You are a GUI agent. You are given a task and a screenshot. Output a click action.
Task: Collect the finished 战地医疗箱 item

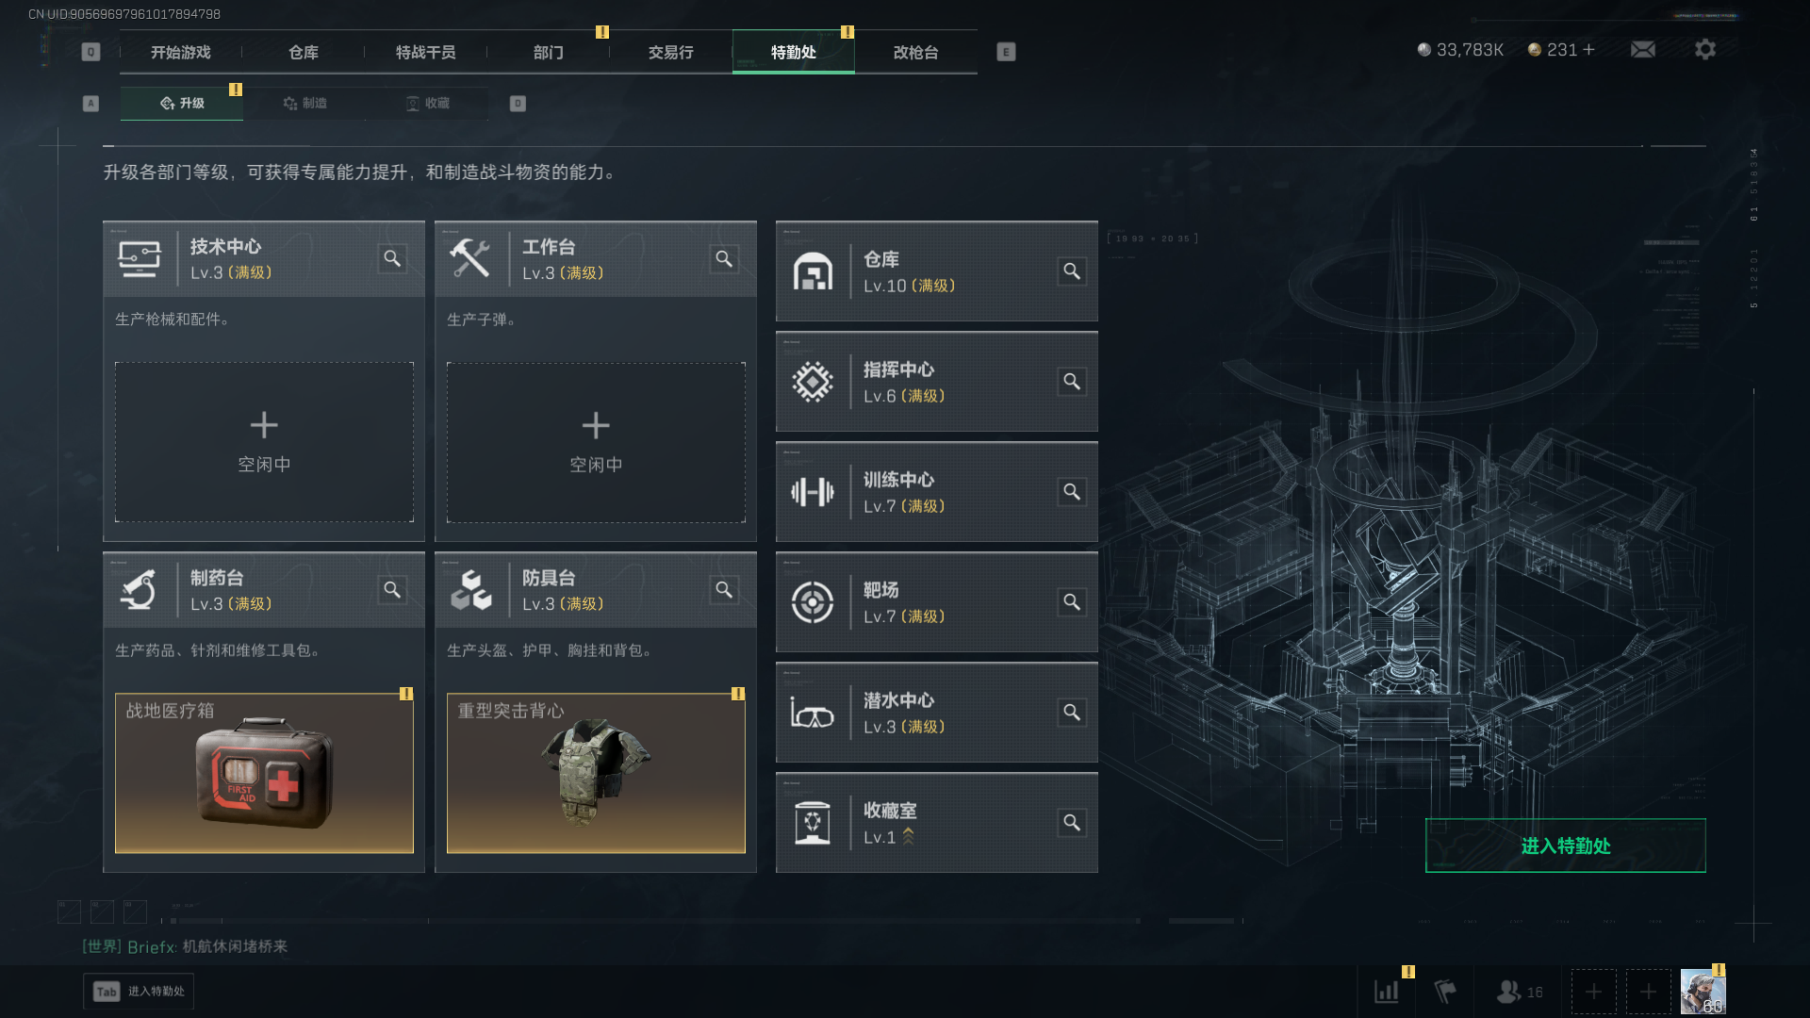[x=264, y=773]
